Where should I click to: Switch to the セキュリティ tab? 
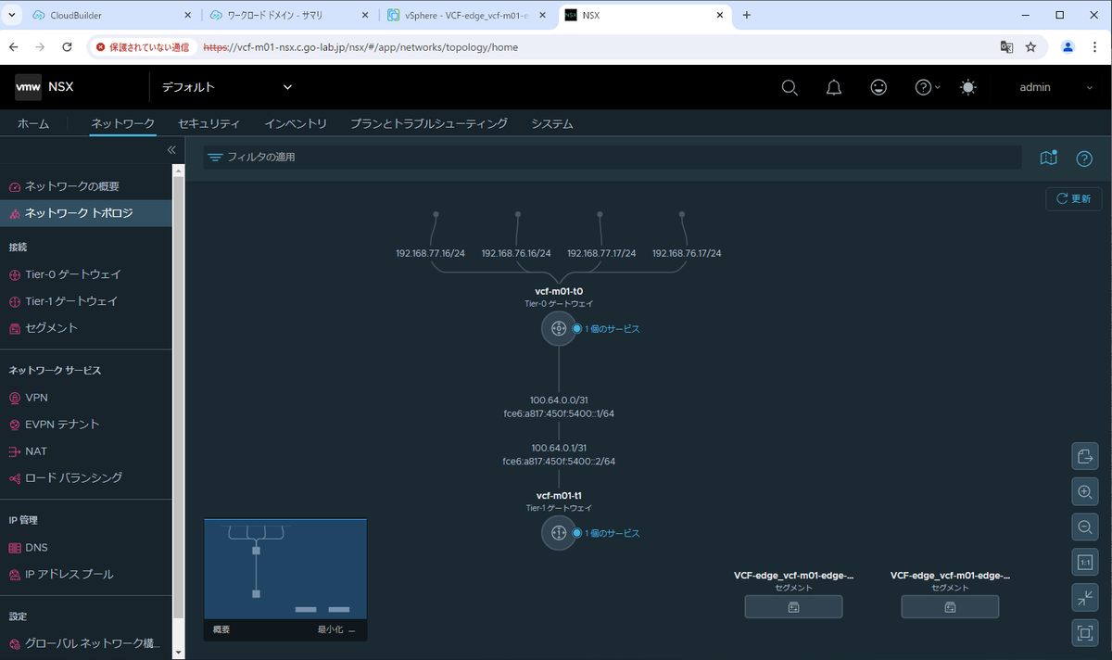pos(208,123)
